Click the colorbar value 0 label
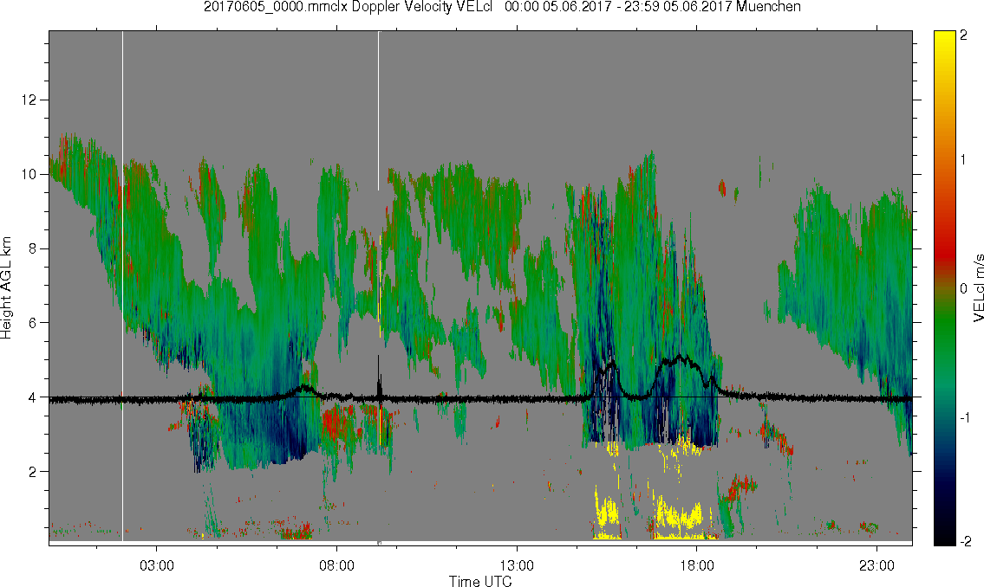The width and height of the screenshot is (984, 587). [x=963, y=289]
